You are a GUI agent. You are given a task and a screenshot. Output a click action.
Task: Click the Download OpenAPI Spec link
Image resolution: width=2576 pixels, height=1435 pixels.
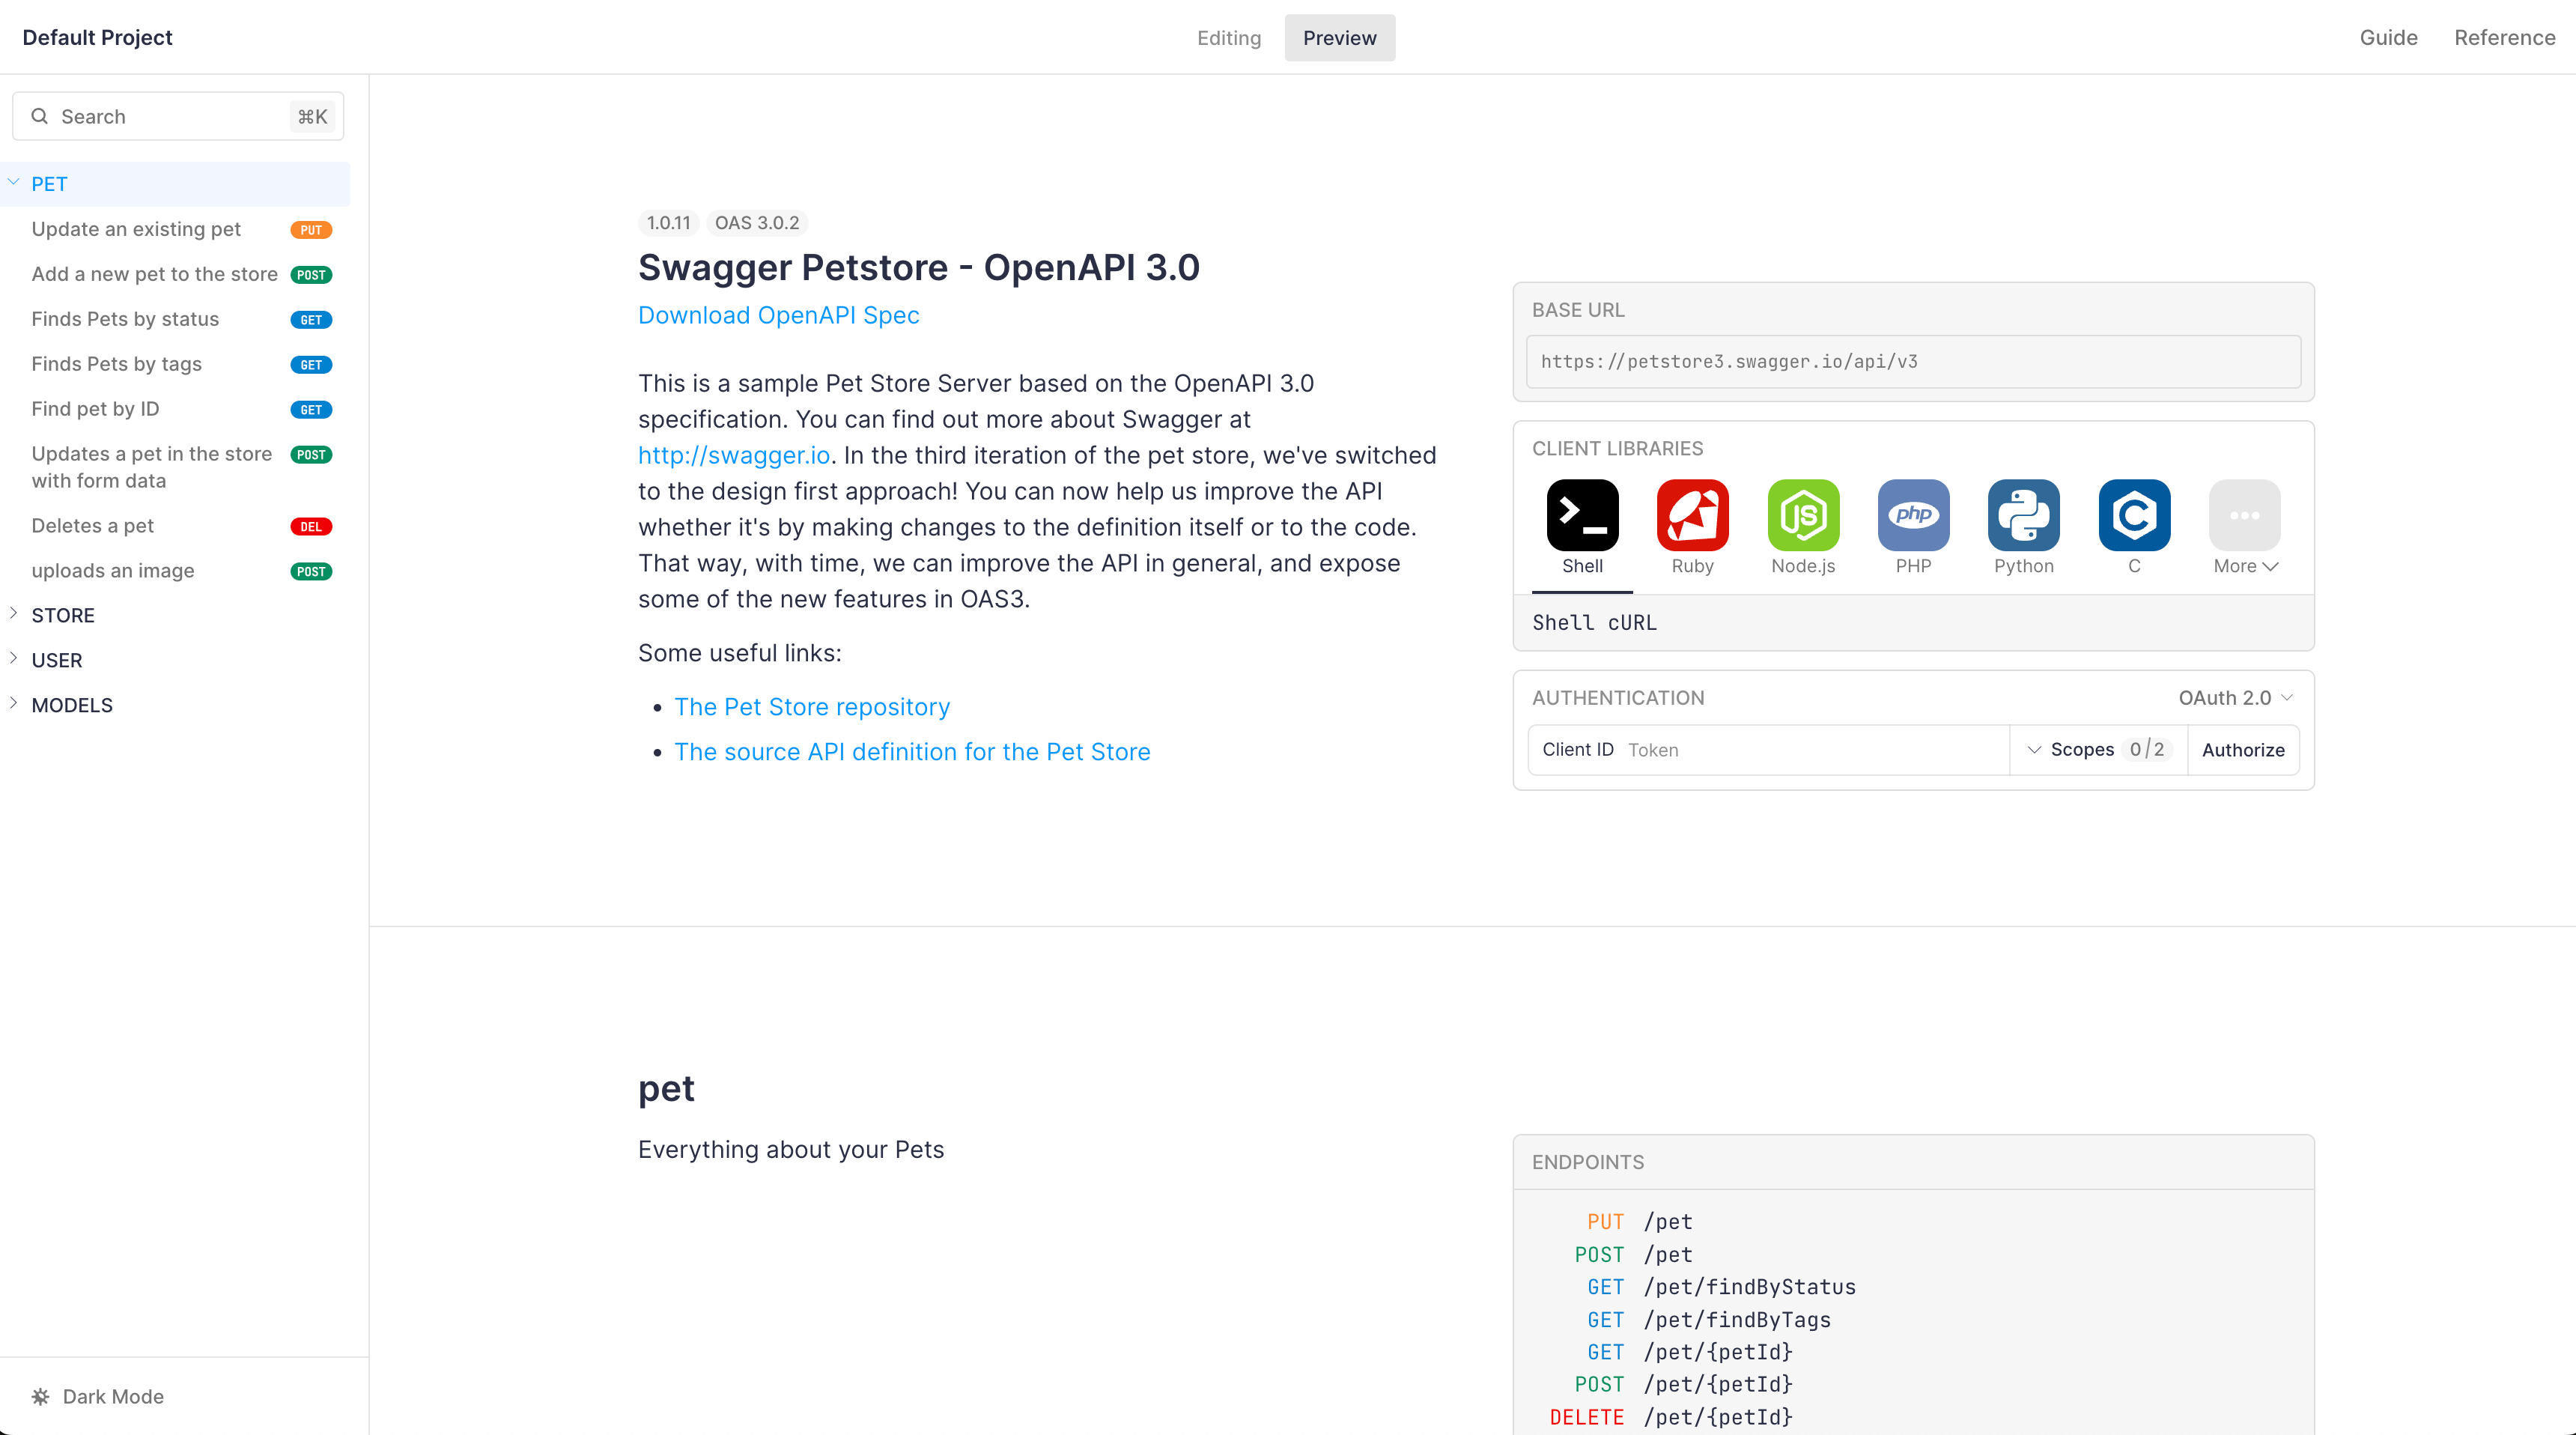pyautogui.click(x=779, y=315)
